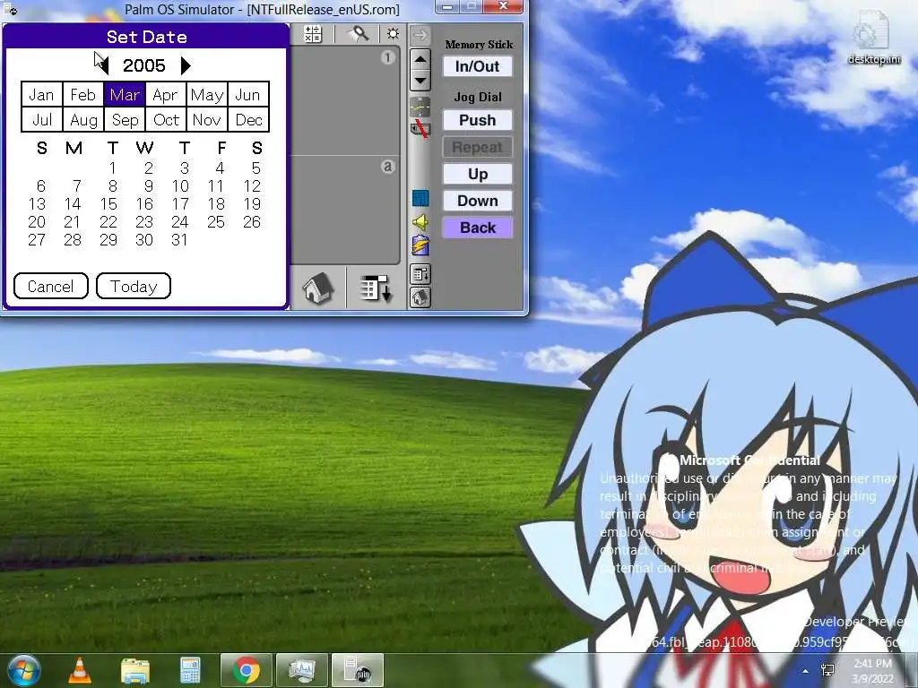Tap the brightness sun icon
Image resolution: width=918 pixels, height=688 pixels.
393,34
